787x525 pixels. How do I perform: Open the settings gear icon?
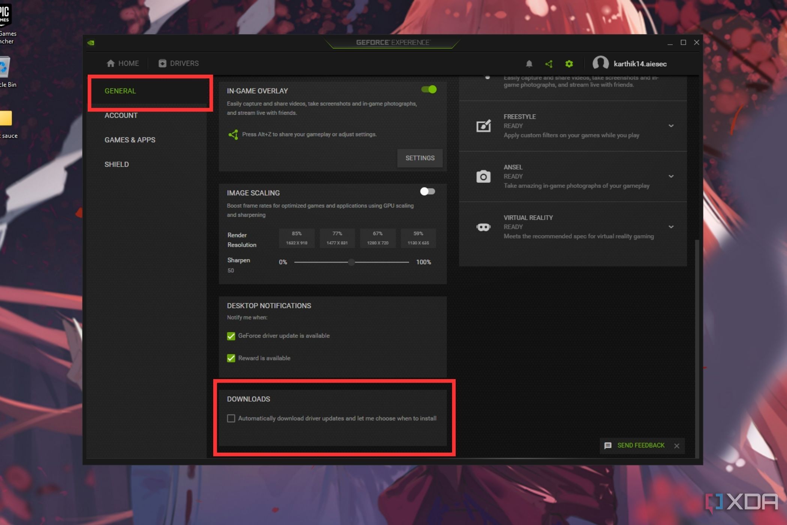[x=569, y=63]
